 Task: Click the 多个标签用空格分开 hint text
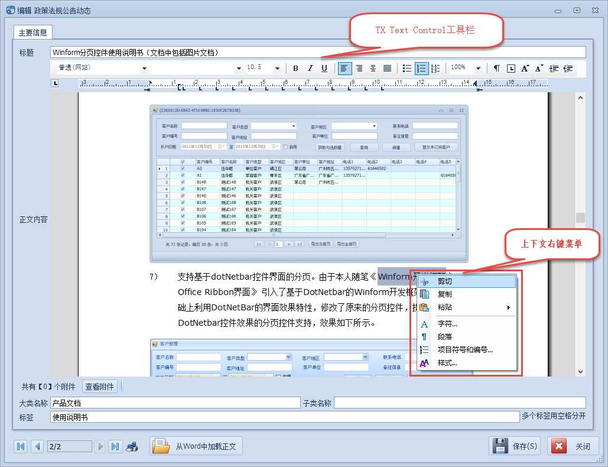point(553,416)
